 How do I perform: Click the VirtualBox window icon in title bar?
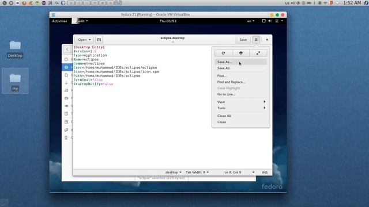(x=54, y=15)
